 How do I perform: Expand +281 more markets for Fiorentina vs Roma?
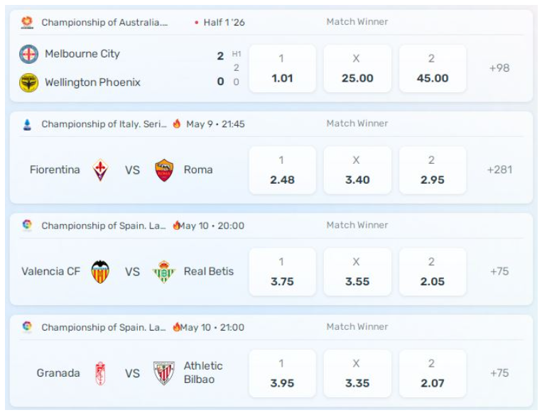(499, 170)
